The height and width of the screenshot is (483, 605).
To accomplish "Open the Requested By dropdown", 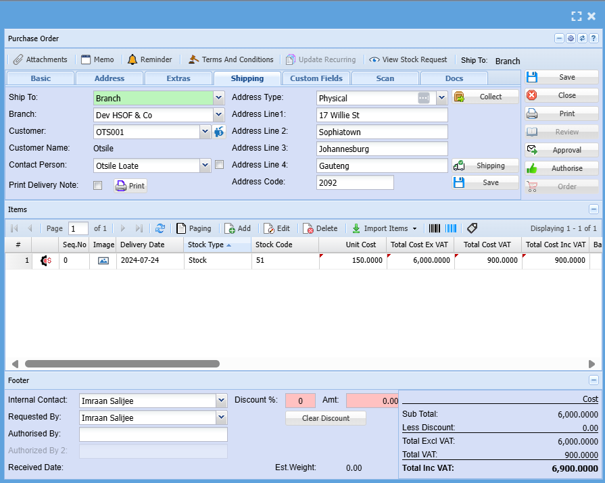I will [221, 417].
